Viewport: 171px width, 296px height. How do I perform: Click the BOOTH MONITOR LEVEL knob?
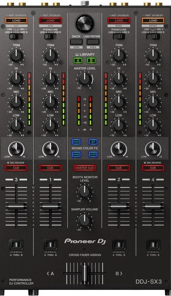coord(85,191)
